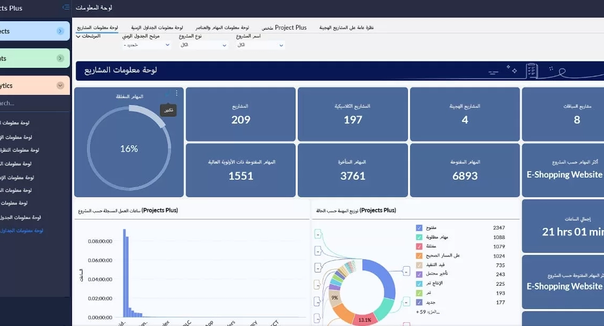Click the المزيد 59+ legend link
Image resolution: width=604 pixels, height=326 pixels.
(x=429, y=312)
